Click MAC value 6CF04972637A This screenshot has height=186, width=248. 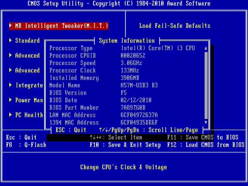pos(139,115)
